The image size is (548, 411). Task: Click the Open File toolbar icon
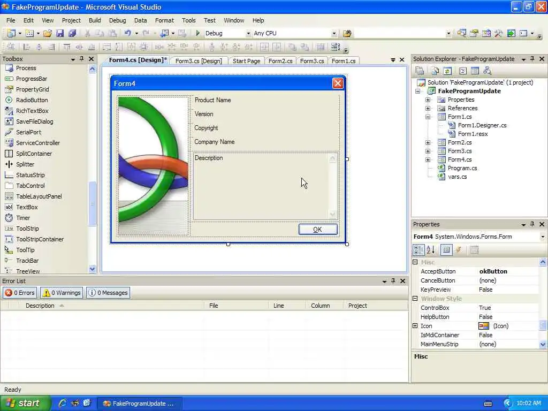click(48, 33)
